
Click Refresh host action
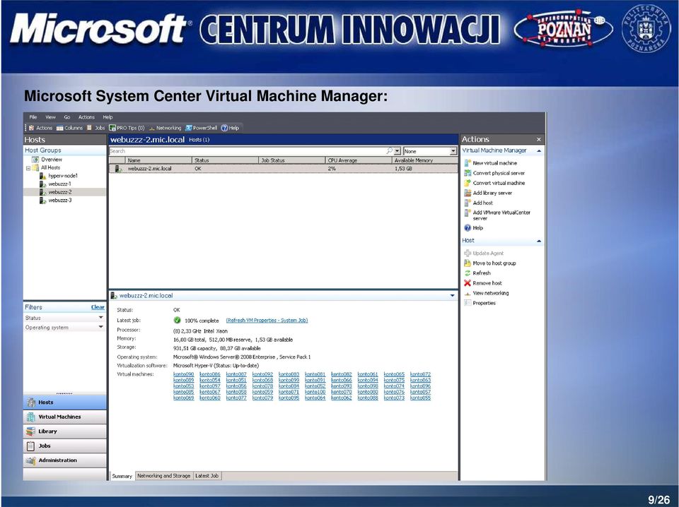(477, 273)
